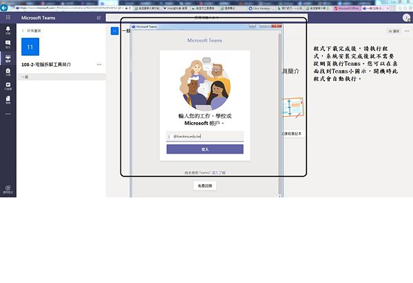Open Activity in the Teams sidebar
413x283 pixels.
tap(8, 31)
